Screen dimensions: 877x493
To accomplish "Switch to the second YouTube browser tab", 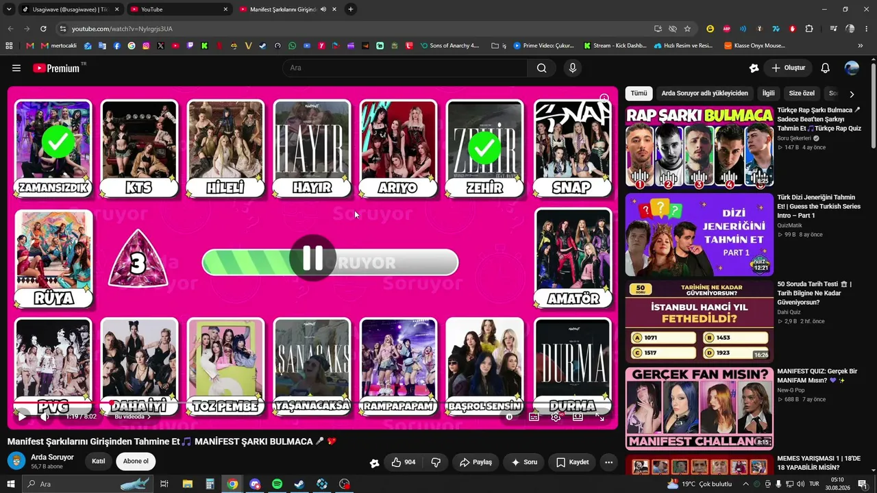I will click(x=180, y=10).
